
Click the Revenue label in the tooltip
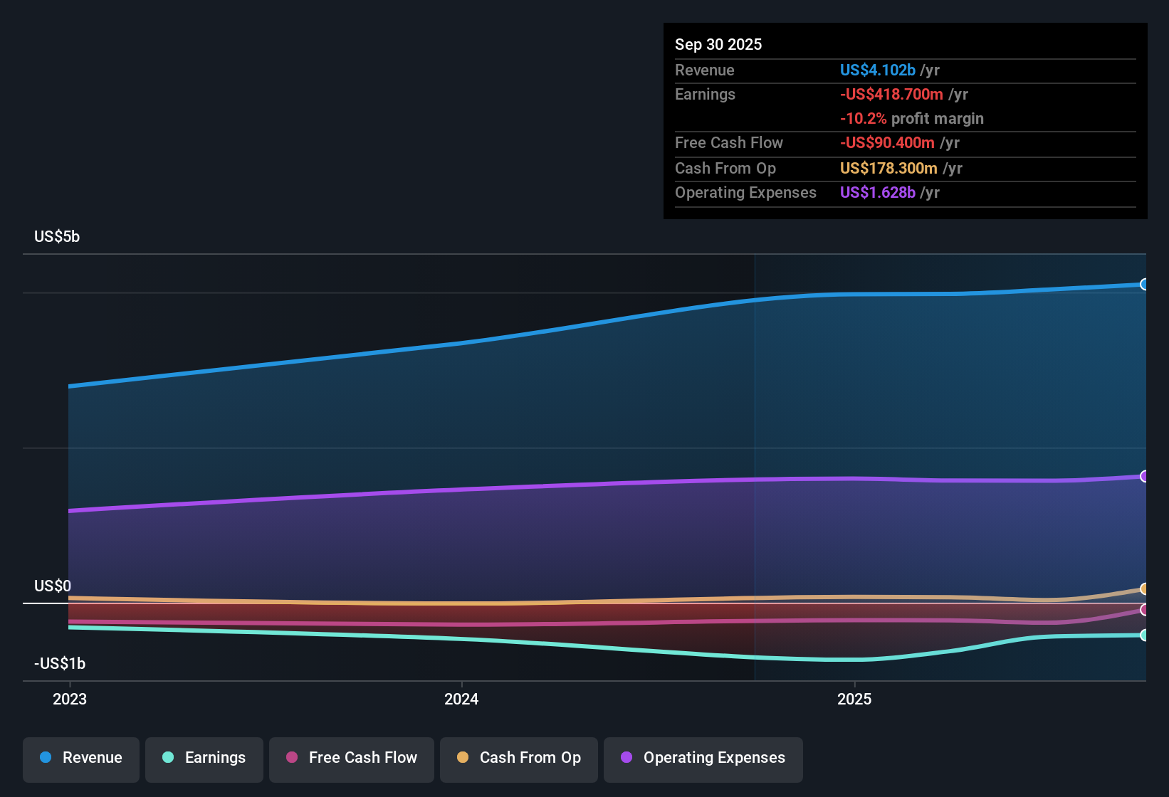[705, 70]
